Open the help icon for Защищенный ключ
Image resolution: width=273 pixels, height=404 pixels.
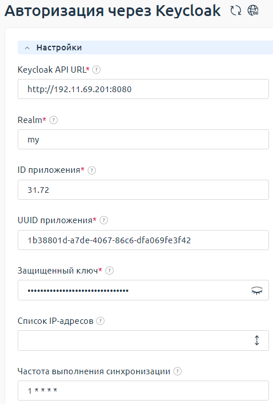point(110,271)
